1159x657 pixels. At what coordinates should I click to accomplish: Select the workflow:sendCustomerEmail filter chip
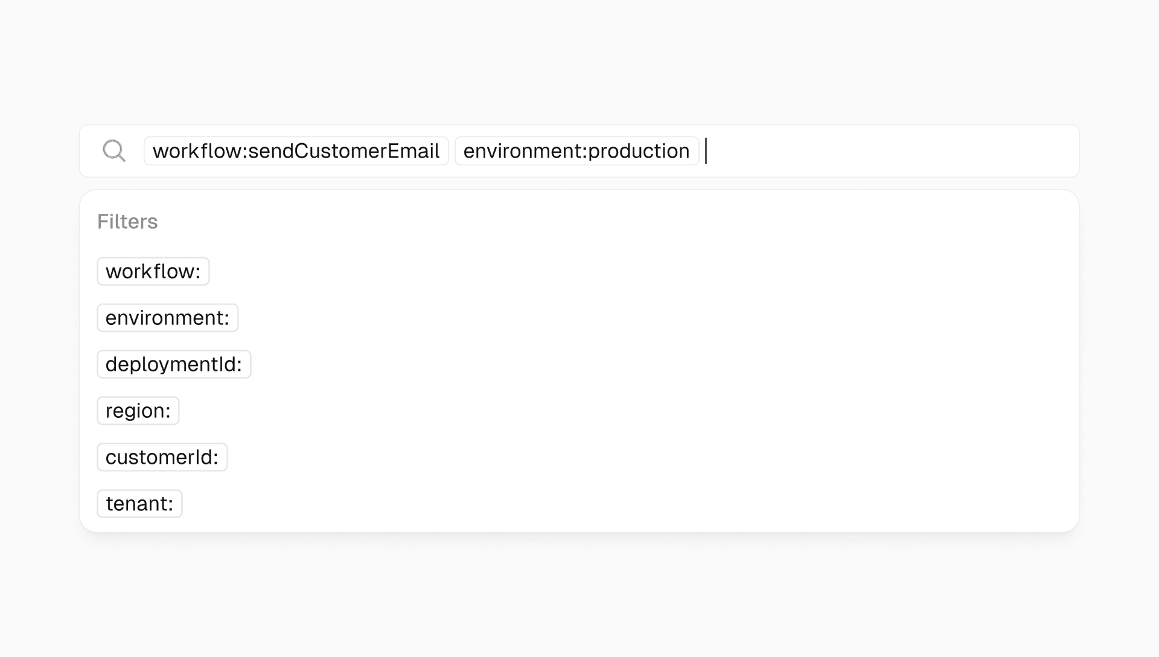(296, 151)
